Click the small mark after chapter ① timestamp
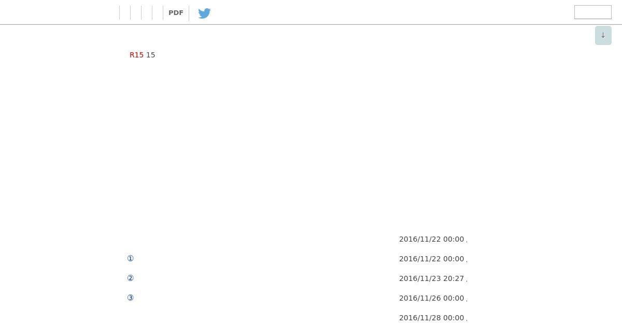The image size is (622, 326). click(466, 261)
